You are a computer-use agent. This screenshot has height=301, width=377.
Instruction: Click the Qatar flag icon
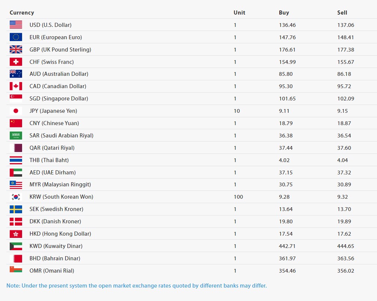[16, 148]
